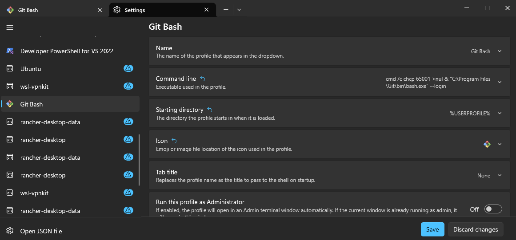The image size is (516, 240).
Task: Expand the Tab title setting chevron
Action: coord(499,175)
